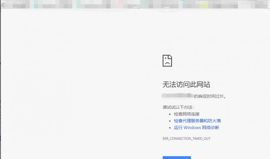Click the 无法访问此网站 heading
The width and height of the screenshot is (270, 159).
click(187, 85)
